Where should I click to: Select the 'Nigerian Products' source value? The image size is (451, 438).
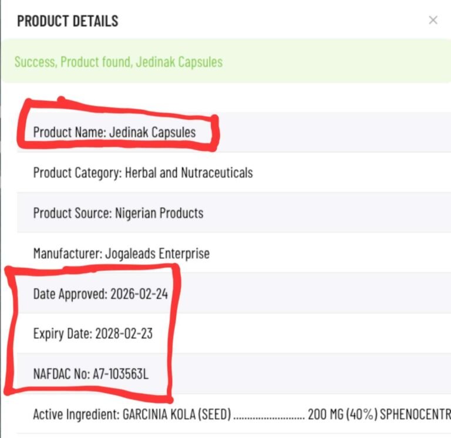[159, 213]
